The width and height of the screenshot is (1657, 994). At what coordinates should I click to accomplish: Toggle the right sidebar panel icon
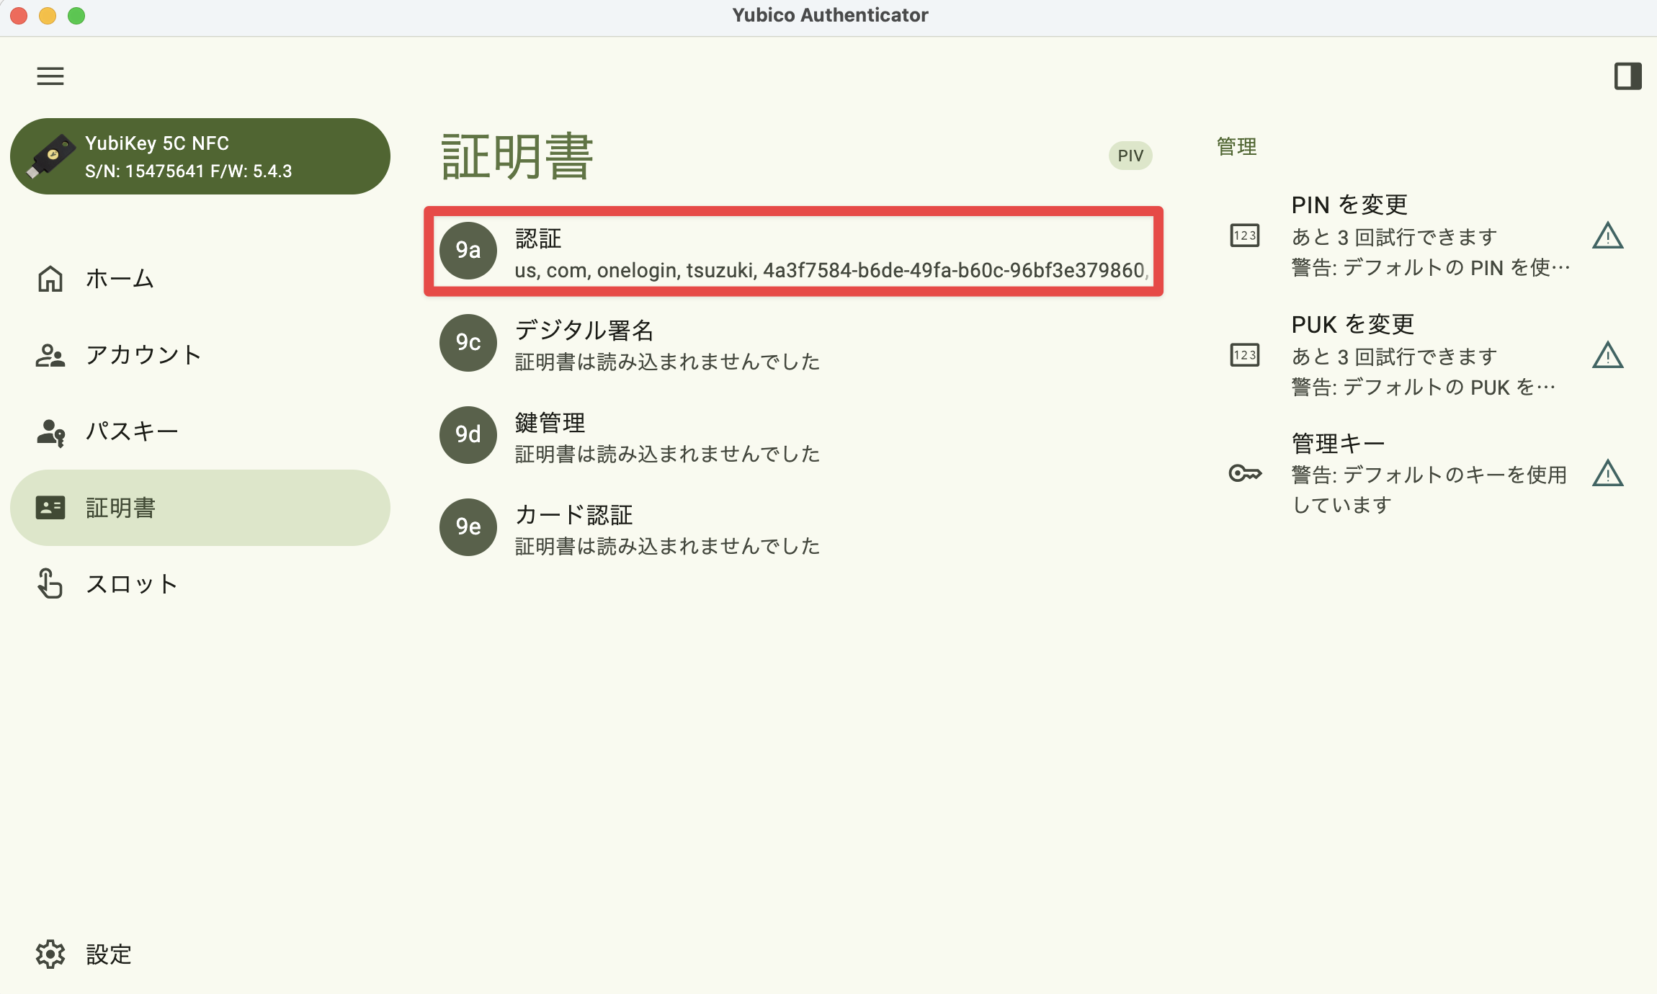pos(1627,76)
